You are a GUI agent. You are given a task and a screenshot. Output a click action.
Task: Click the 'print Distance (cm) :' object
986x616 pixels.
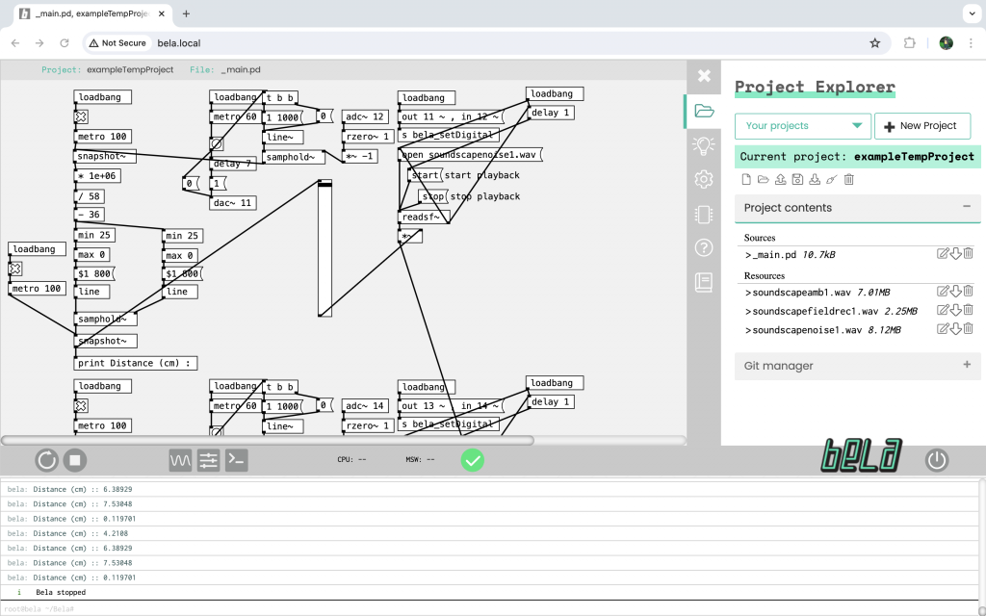point(135,363)
